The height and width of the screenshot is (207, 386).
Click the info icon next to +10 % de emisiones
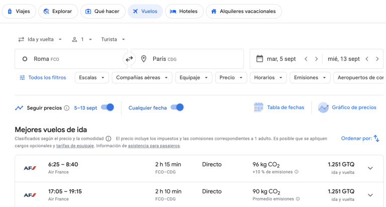297,172
